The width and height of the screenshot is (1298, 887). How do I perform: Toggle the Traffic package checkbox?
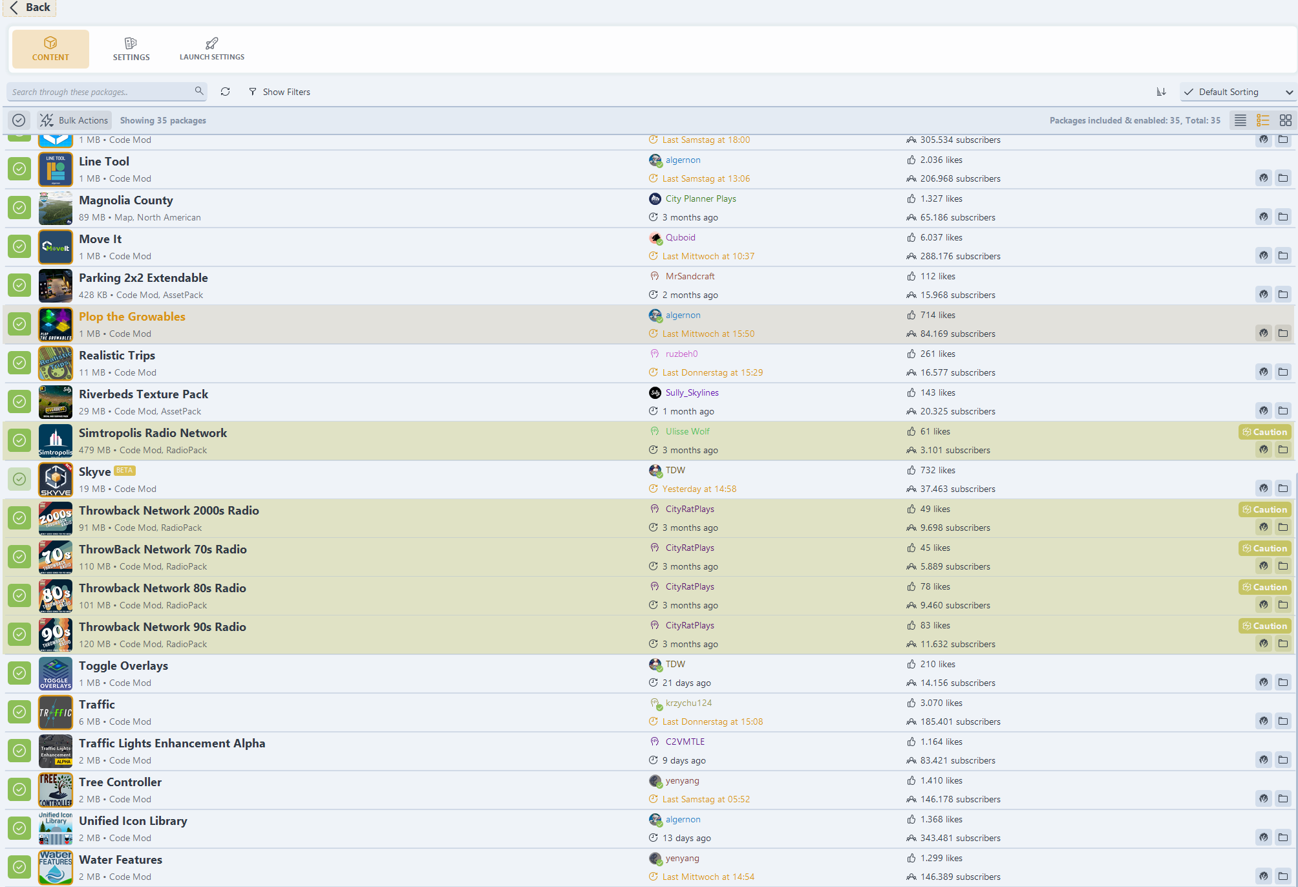coord(19,712)
